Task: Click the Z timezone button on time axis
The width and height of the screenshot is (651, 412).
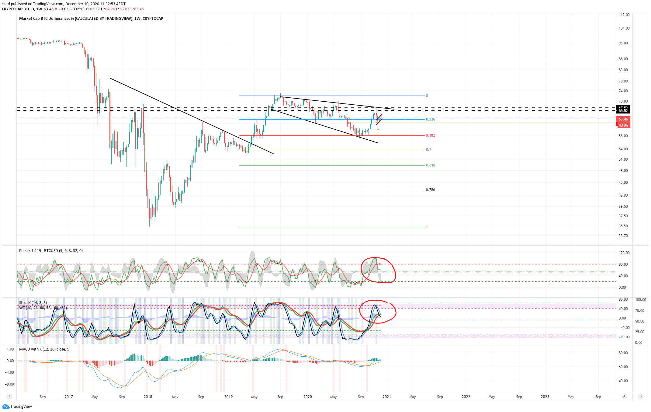Action: pos(9,396)
